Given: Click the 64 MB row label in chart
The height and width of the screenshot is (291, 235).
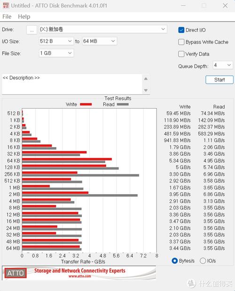Looking at the screenshot, I should tap(13, 248).
